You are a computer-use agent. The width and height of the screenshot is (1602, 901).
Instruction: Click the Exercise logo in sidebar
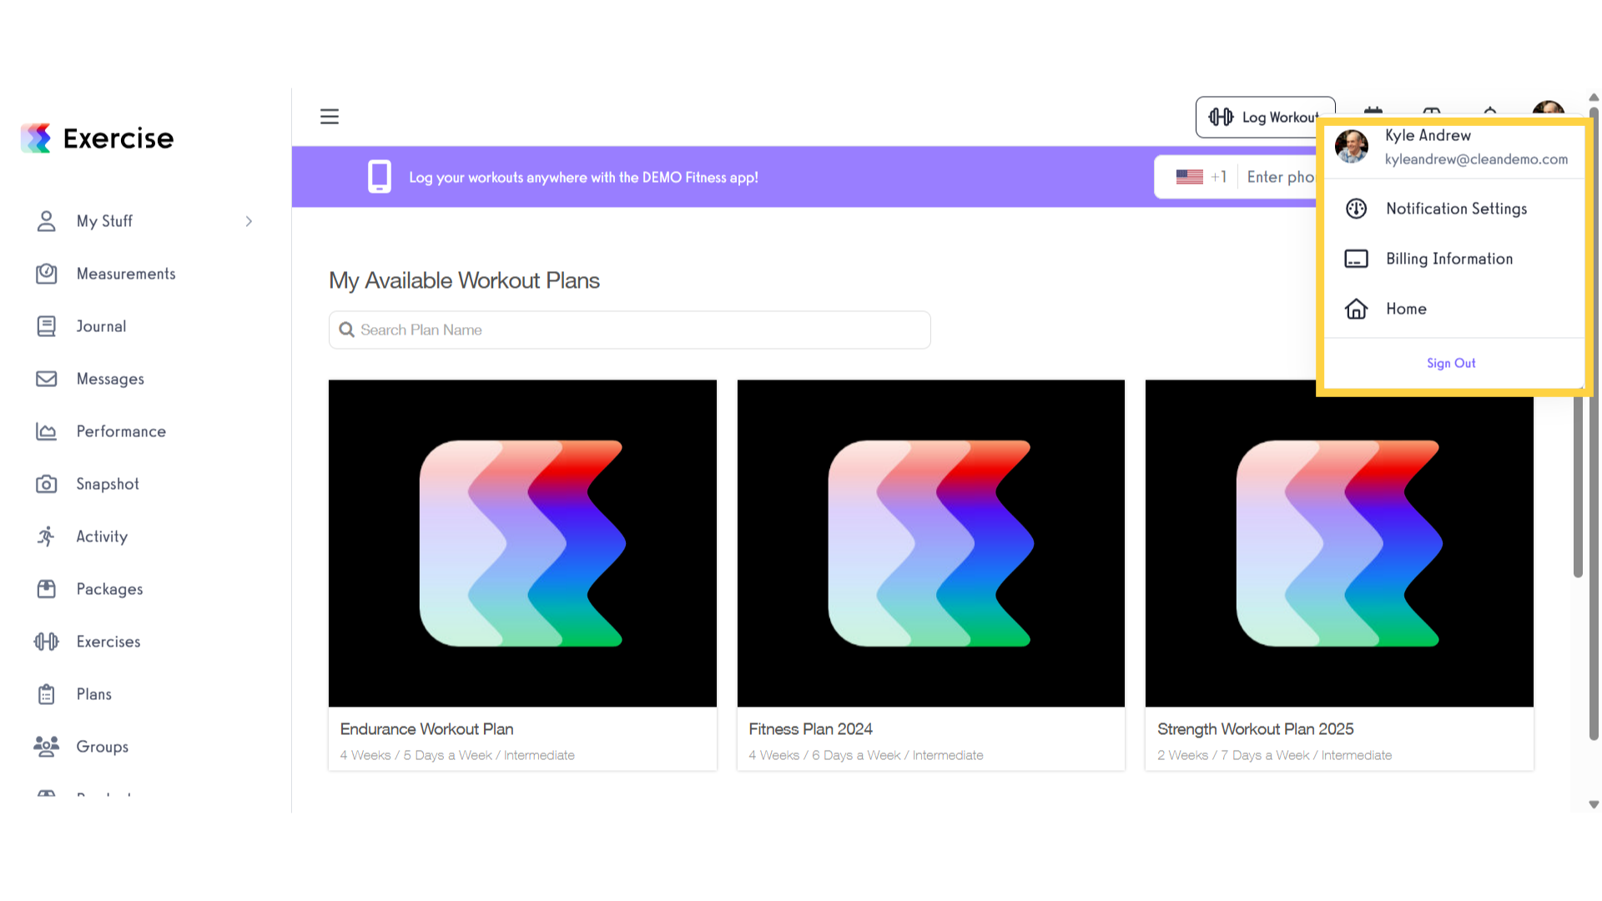point(98,138)
